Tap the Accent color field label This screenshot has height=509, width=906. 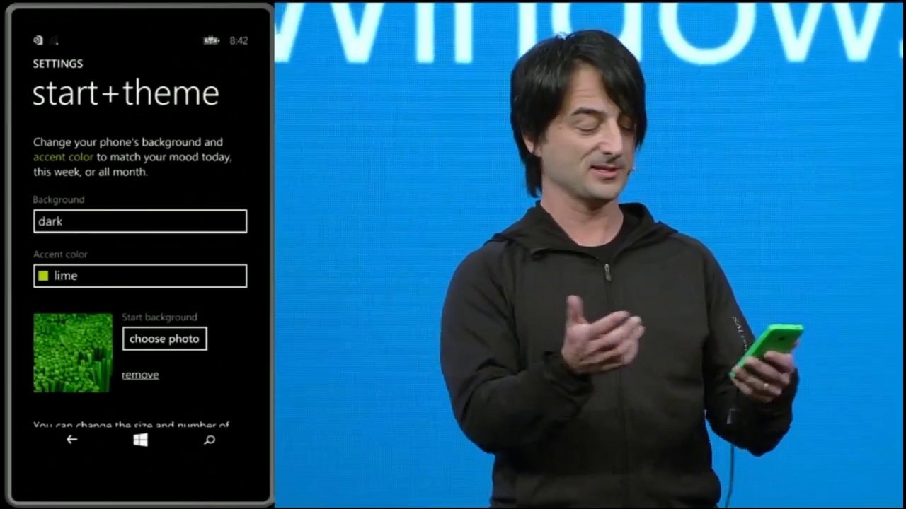point(60,255)
